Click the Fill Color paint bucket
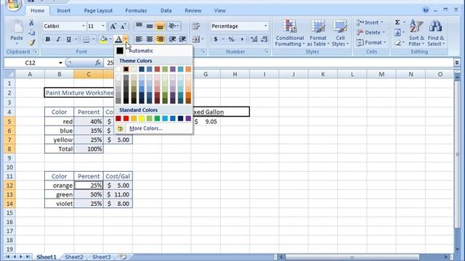 (x=103, y=39)
